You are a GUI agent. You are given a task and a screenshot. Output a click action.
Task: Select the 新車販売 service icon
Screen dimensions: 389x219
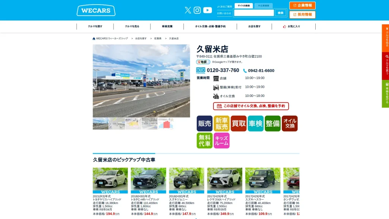(x=221, y=124)
